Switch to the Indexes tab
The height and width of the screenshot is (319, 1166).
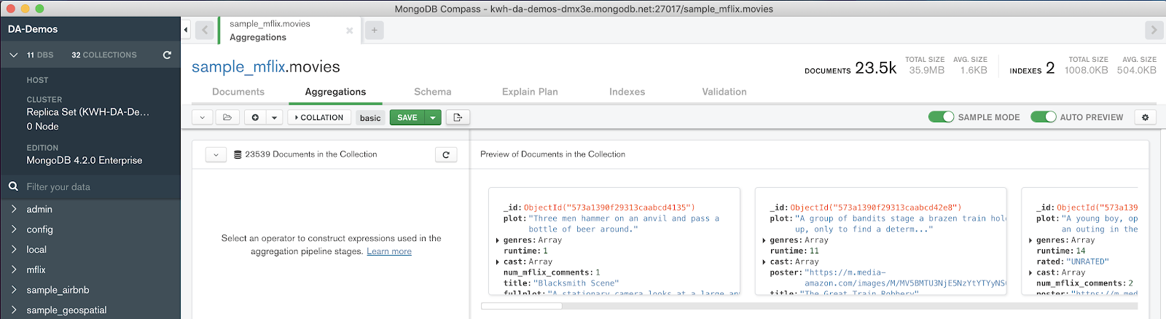click(x=627, y=92)
